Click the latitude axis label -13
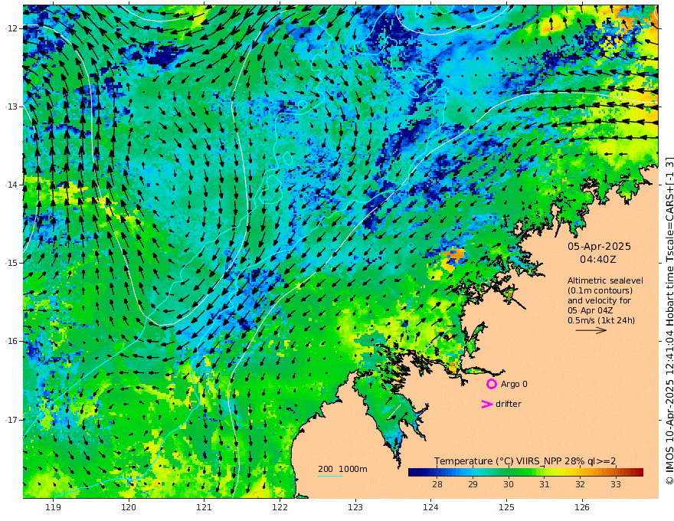674x521 pixels. click(11, 106)
